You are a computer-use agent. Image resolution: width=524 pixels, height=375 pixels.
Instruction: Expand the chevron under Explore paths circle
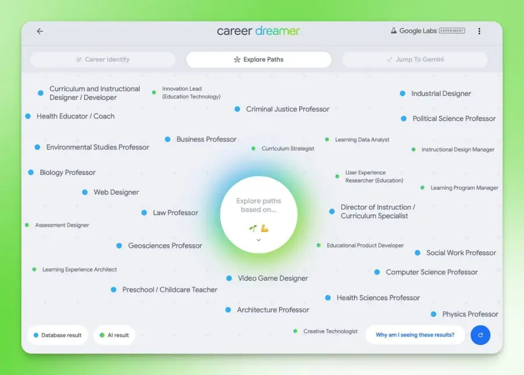pos(259,240)
